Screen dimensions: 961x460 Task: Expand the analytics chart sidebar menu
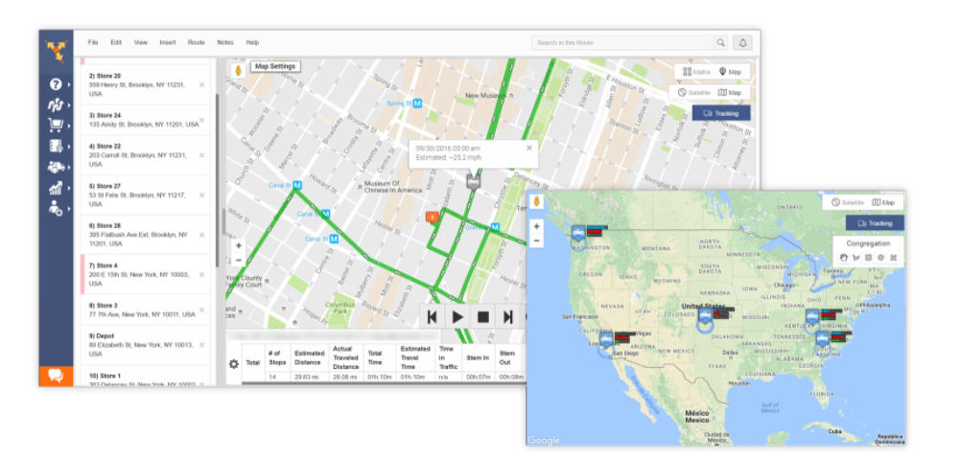tap(56, 188)
